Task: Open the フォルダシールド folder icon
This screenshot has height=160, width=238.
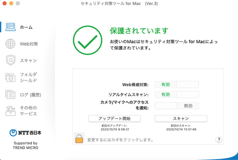Action: pos(10,77)
